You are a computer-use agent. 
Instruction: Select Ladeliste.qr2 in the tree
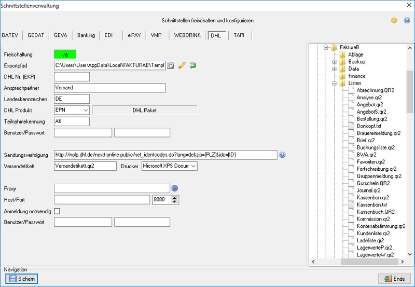(370, 240)
